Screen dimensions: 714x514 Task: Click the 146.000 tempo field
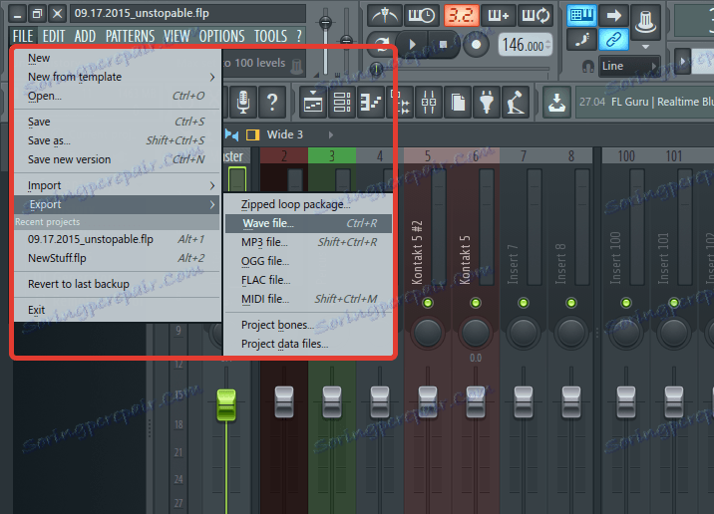(526, 45)
